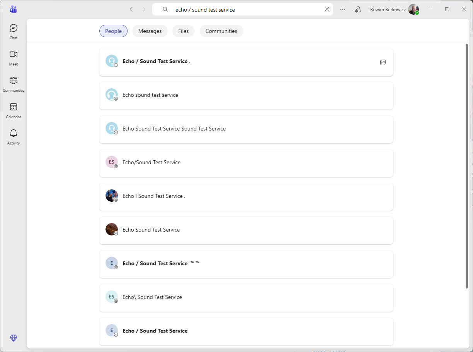Image resolution: width=473 pixels, height=352 pixels.
Task: Click the Ruwim Berkowicz name label
Action: [x=388, y=10]
